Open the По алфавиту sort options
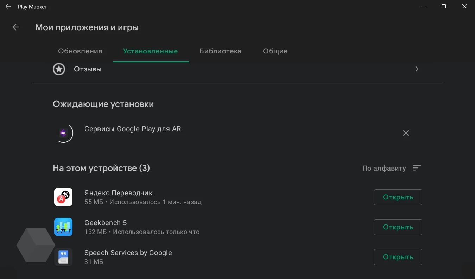The image size is (475, 279). click(x=384, y=169)
